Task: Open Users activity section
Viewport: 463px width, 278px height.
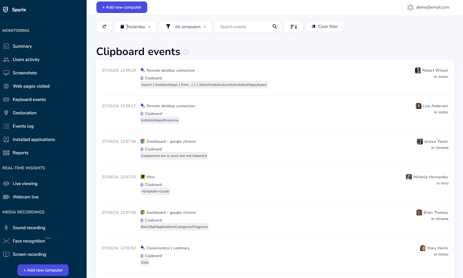Action: (x=26, y=60)
